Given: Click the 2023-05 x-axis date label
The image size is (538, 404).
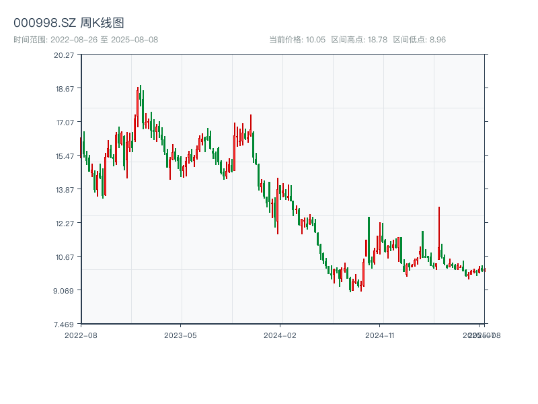Looking at the screenshot, I should (x=180, y=335).
